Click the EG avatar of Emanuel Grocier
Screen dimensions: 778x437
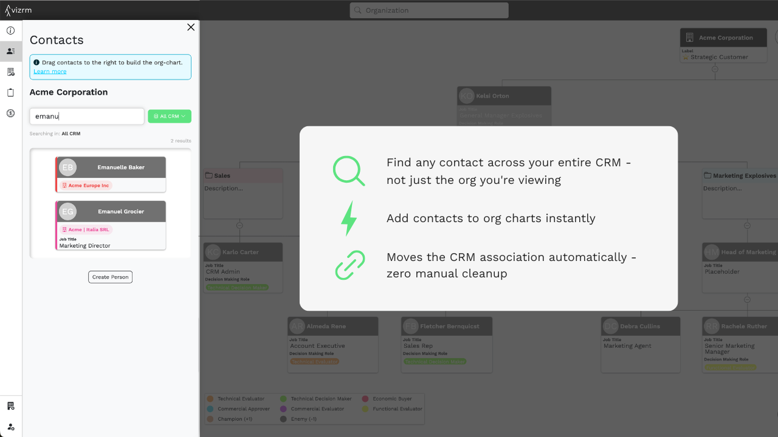[x=67, y=212]
